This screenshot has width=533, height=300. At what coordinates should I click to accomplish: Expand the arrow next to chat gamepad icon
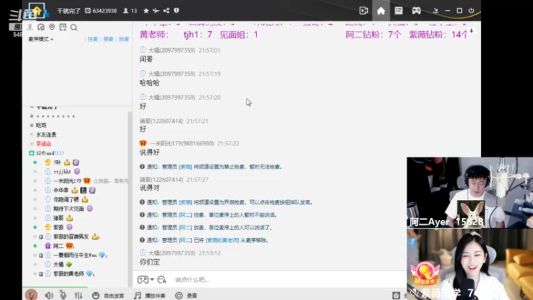tap(152, 279)
